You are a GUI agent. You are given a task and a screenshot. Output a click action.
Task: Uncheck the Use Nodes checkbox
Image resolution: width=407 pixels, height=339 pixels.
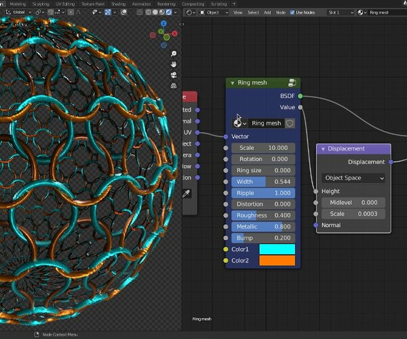292,12
